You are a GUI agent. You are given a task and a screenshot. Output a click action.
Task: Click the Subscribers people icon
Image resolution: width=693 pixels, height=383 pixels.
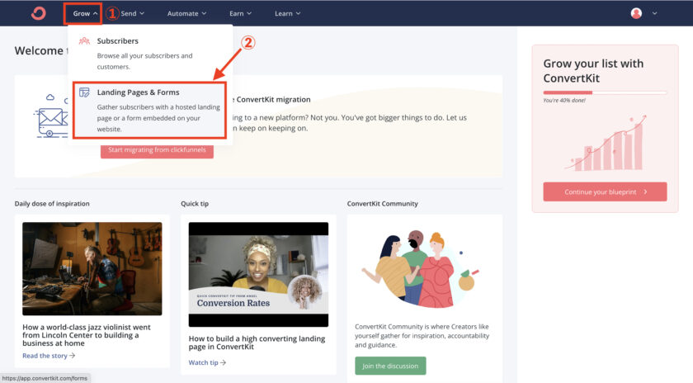click(84, 40)
